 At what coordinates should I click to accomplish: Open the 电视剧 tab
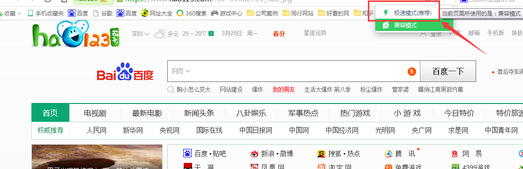(x=95, y=113)
